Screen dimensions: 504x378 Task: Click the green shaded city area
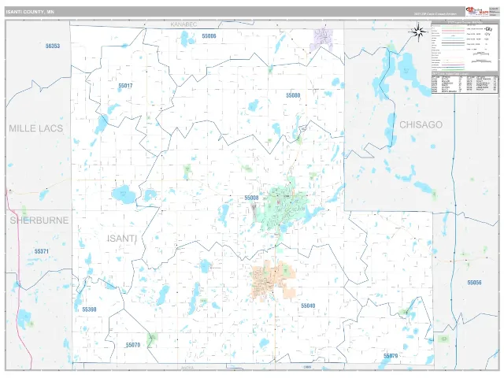click(x=284, y=206)
